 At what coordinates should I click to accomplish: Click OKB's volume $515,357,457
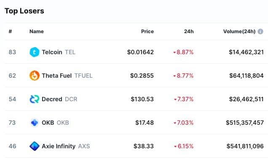point(245,123)
